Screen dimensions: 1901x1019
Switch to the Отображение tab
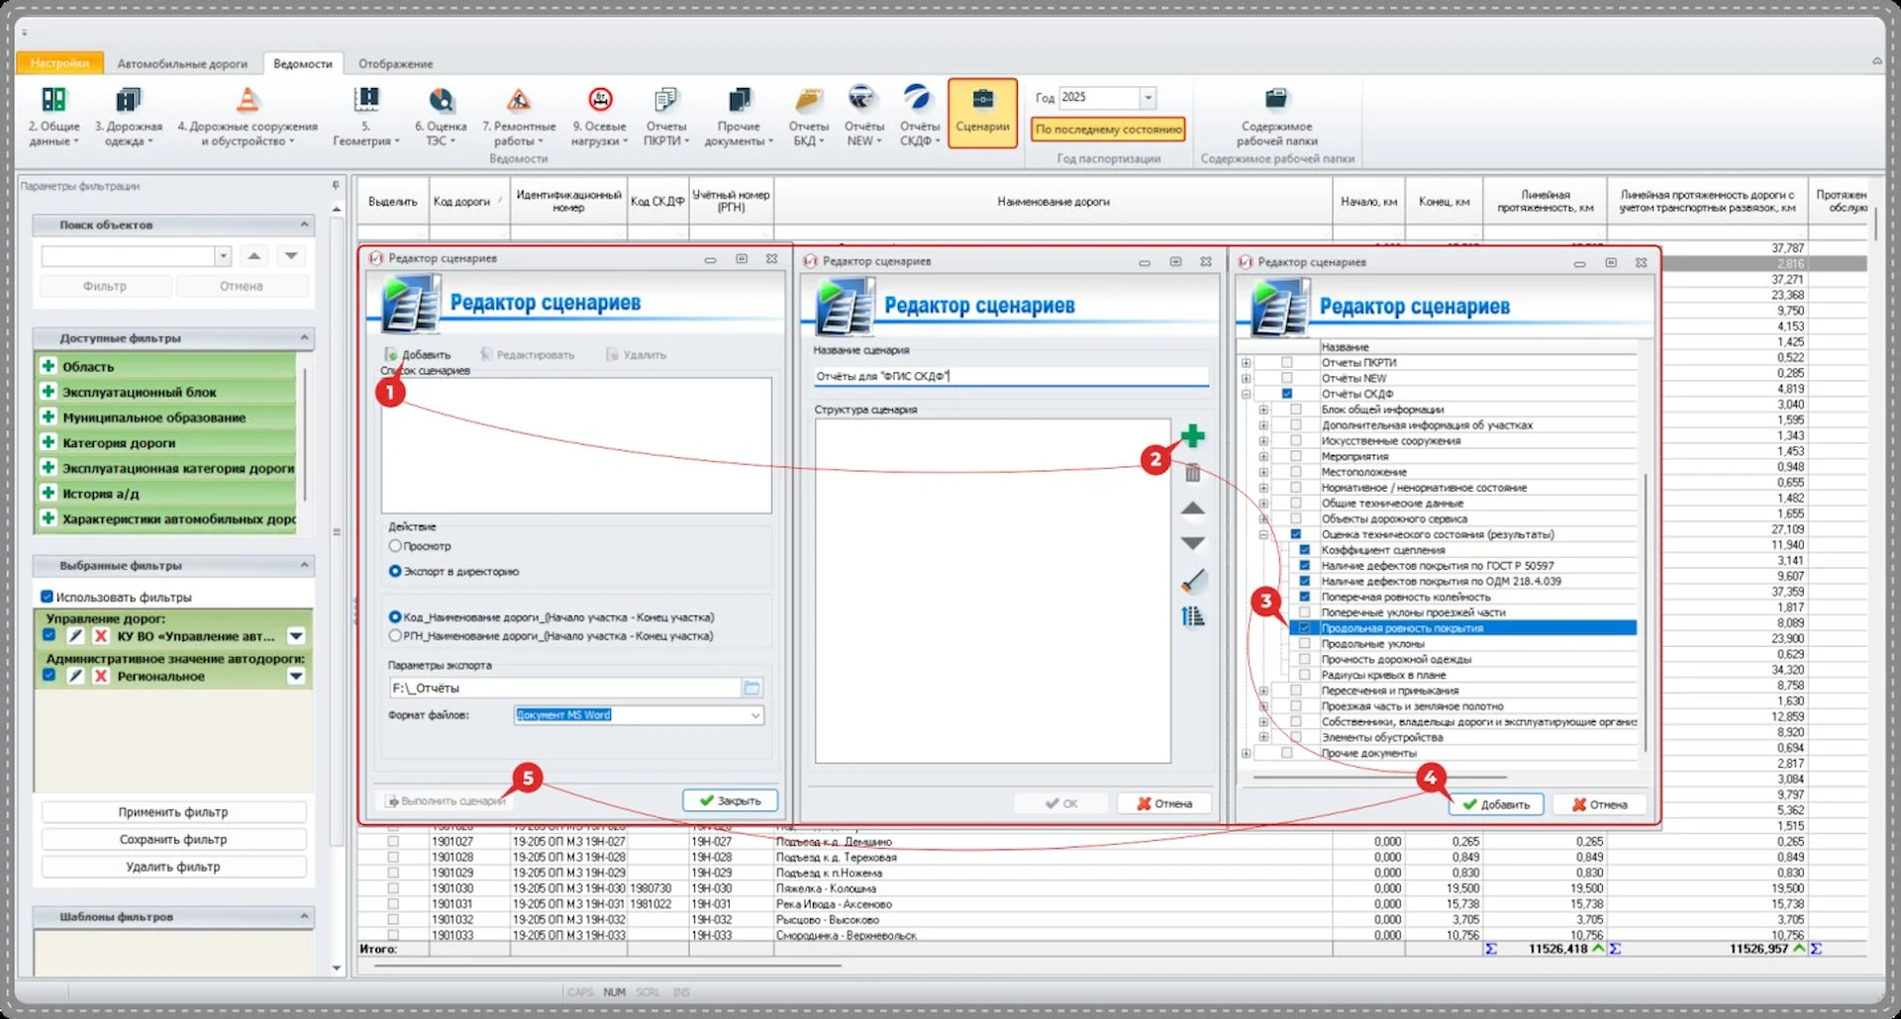click(x=395, y=64)
